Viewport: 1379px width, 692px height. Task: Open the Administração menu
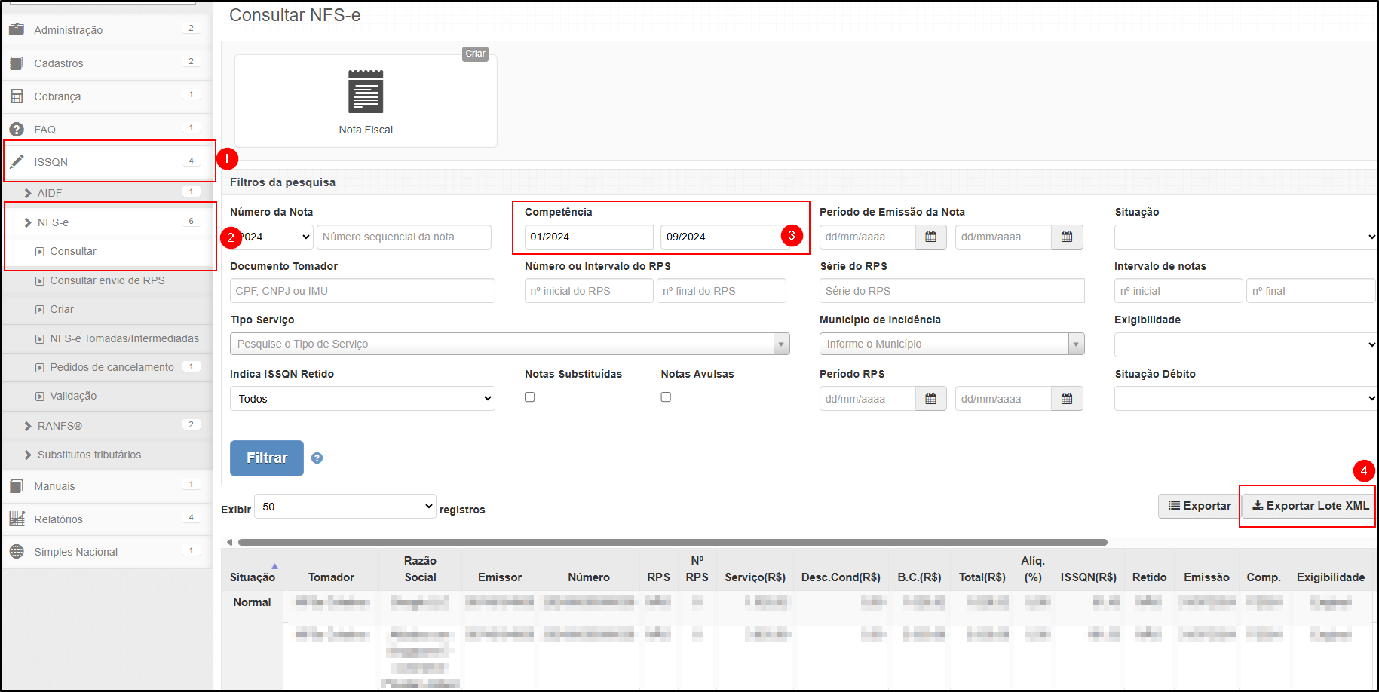point(107,30)
